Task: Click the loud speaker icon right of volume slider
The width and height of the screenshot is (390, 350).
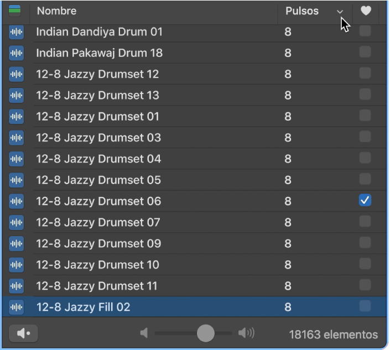Action: pos(246,333)
